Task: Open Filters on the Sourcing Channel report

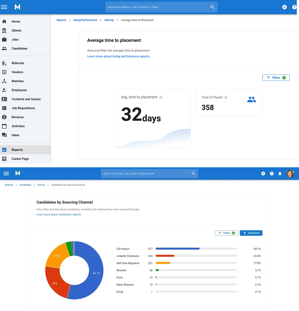Action: [226, 233]
